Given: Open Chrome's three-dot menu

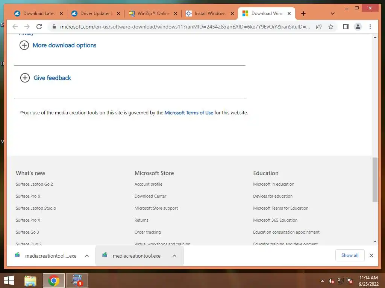Looking at the screenshot, I should coord(370,27).
